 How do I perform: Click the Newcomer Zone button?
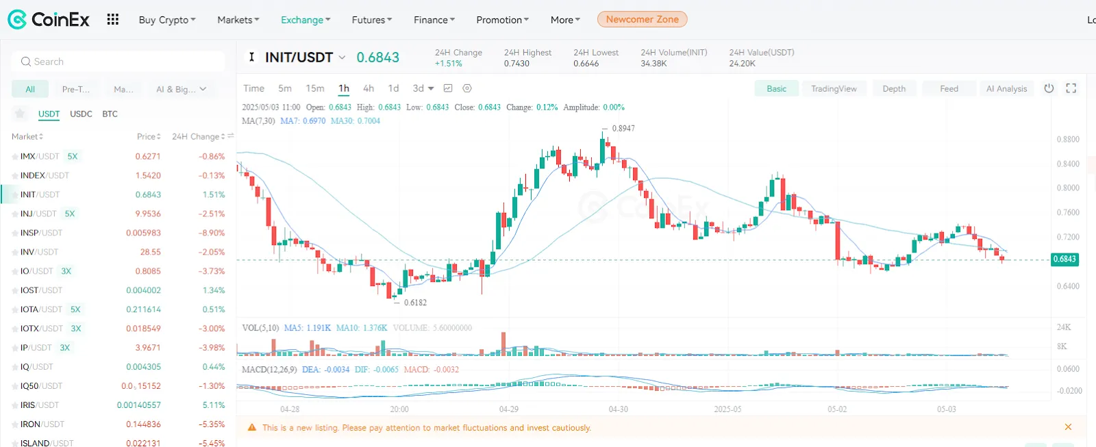pos(642,19)
